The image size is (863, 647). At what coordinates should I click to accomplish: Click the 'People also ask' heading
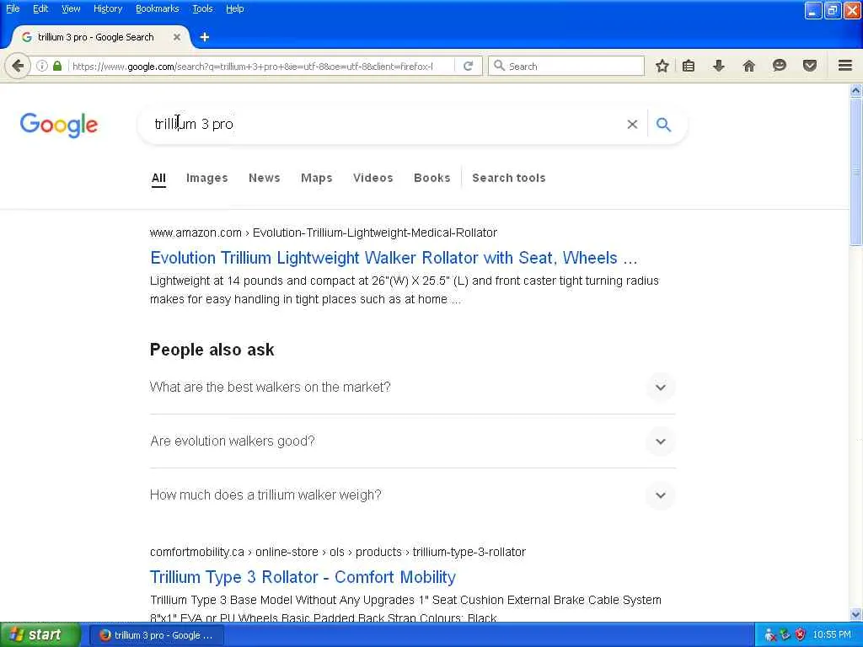[212, 350]
